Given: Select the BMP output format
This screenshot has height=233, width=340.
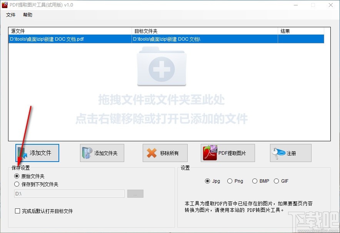Looking at the screenshot, I should tap(255, 181).
